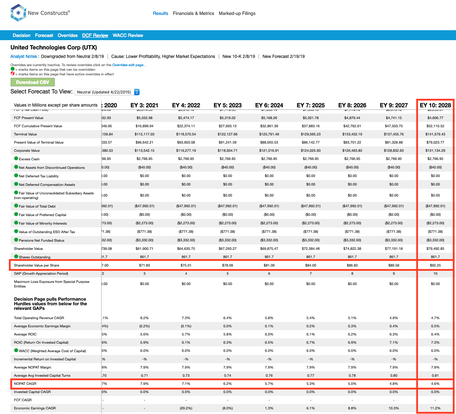Go to the WACC Review page
Viewport: 456px width, 414px height.
tap(128, 36)
